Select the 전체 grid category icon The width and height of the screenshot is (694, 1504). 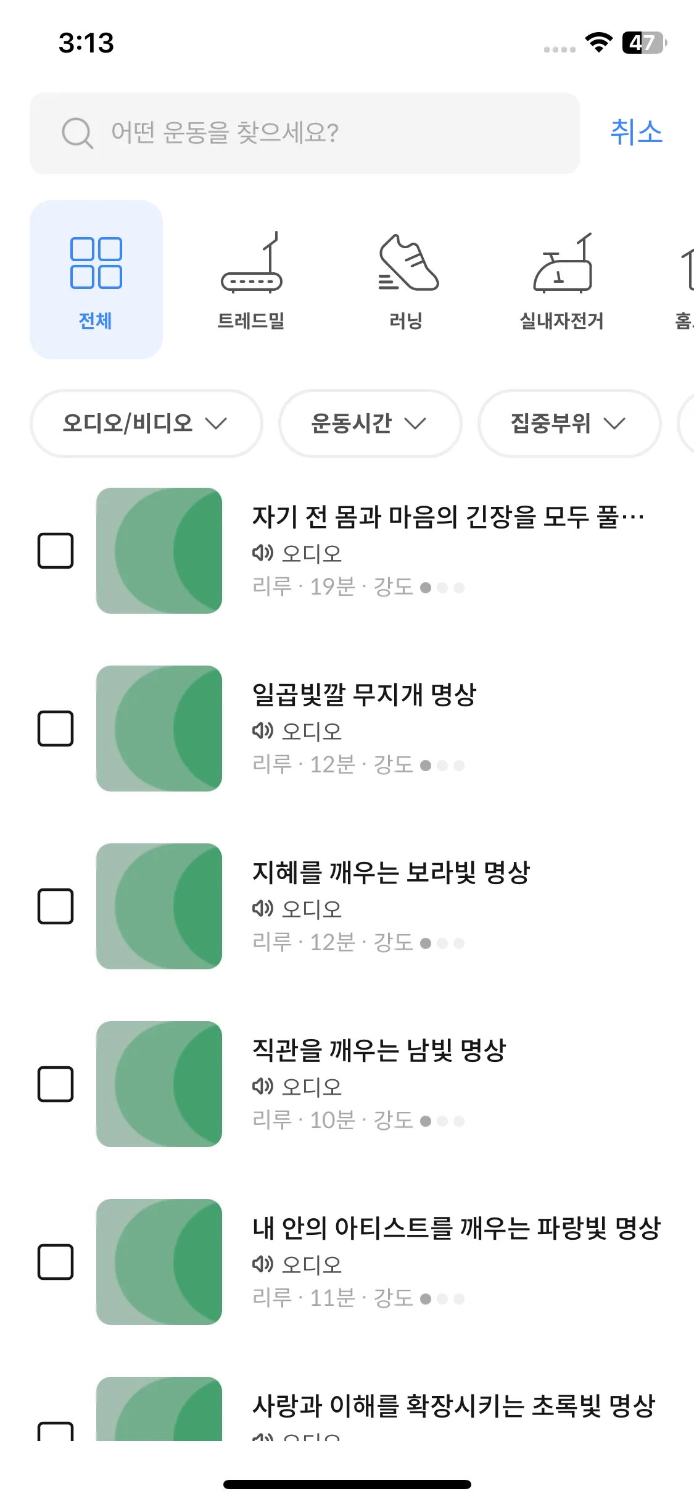point(96,263)
